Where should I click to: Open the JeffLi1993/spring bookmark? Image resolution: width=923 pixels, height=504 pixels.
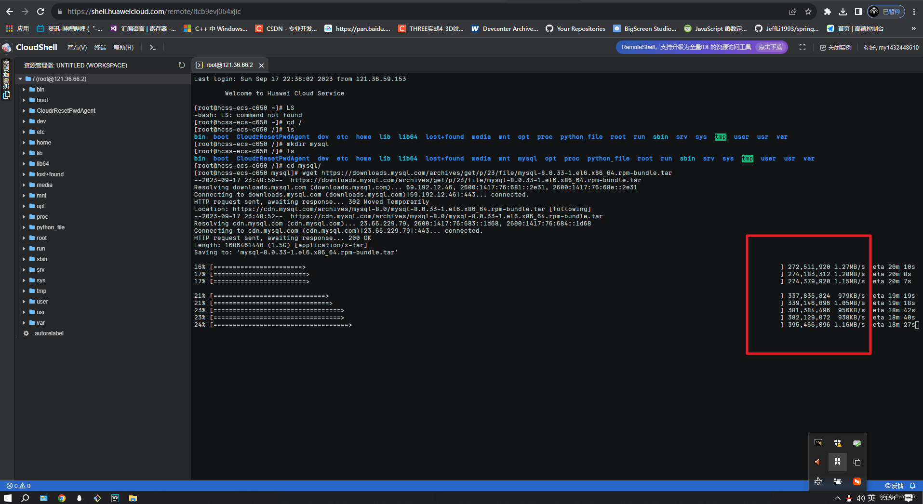(787, 28)
